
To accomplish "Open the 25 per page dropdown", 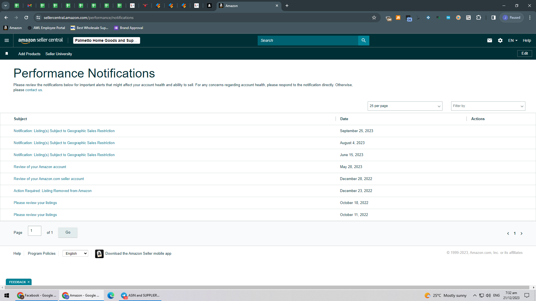I will pos(405,106).
